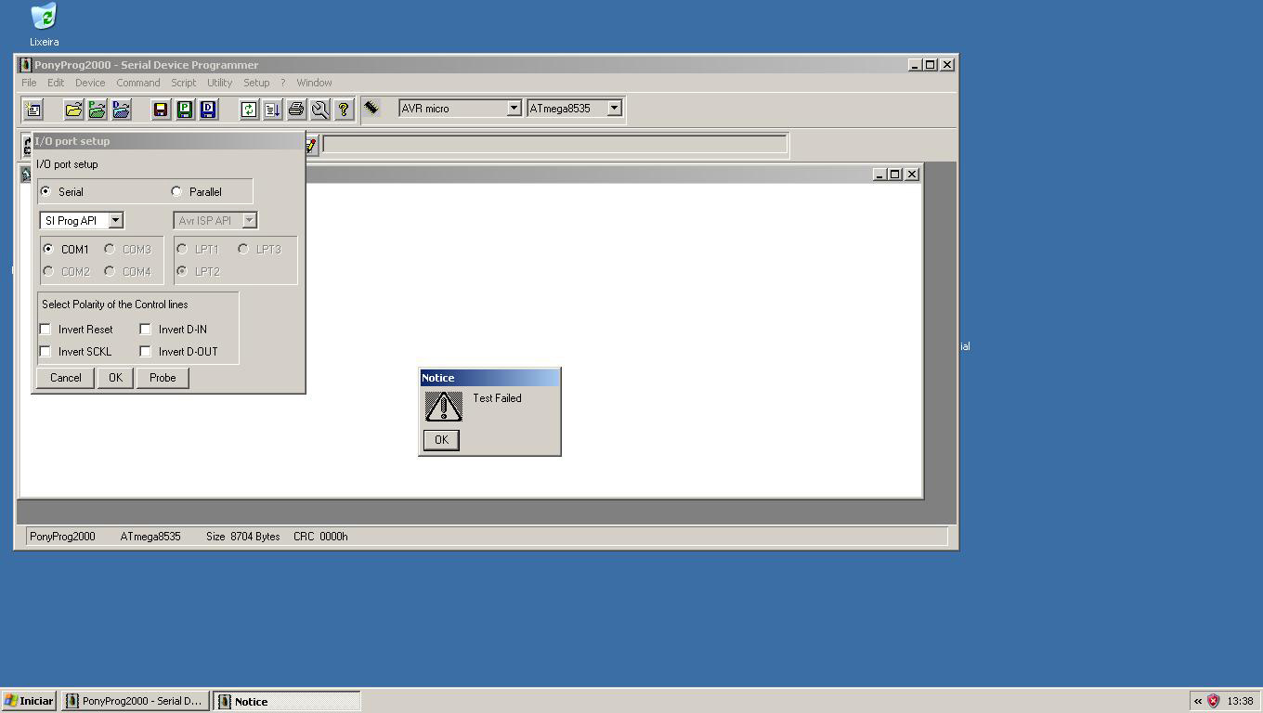Image resolution: width=1263 pixels, height=713 pixels.
Task: Click the chip icon beside AVR micro
Action: coord(371,109)
